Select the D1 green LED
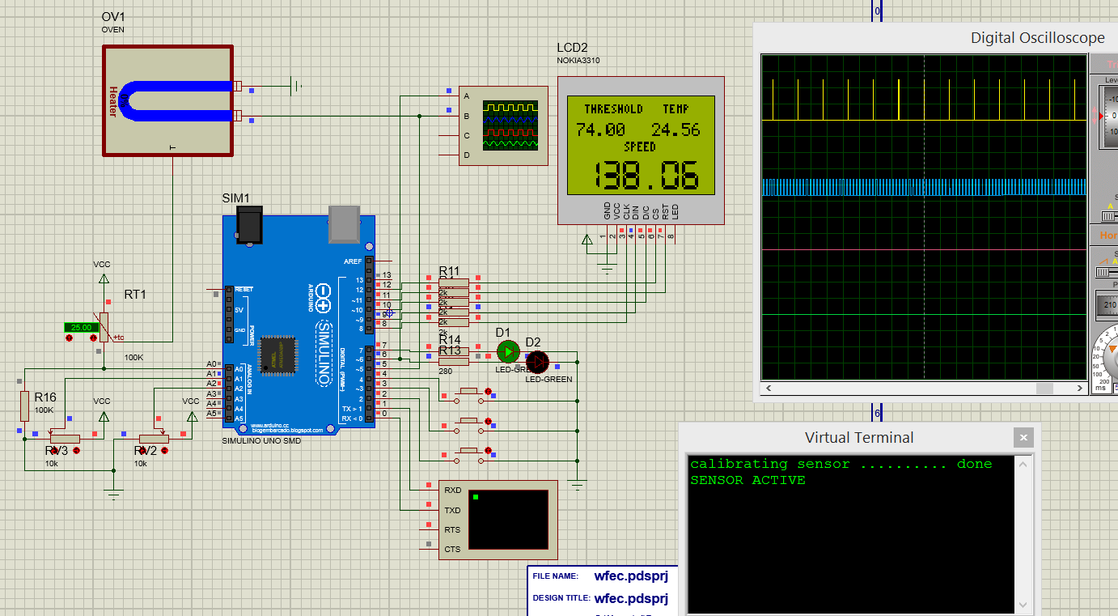This screenshot has width=1118, height=616. [x=507, y=351]
